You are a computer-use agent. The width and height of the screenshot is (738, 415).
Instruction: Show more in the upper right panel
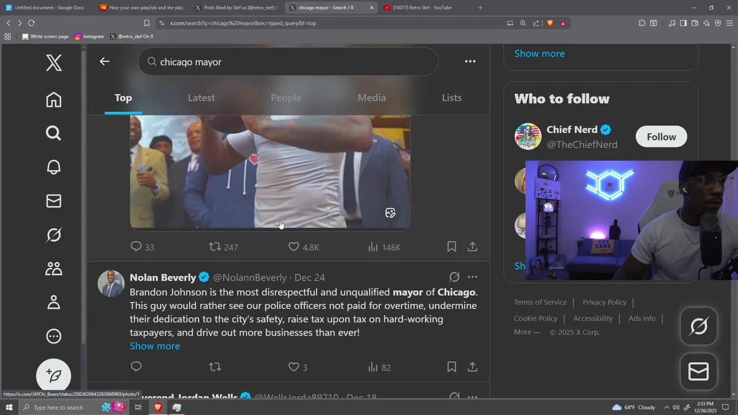(x=540, y=54)
